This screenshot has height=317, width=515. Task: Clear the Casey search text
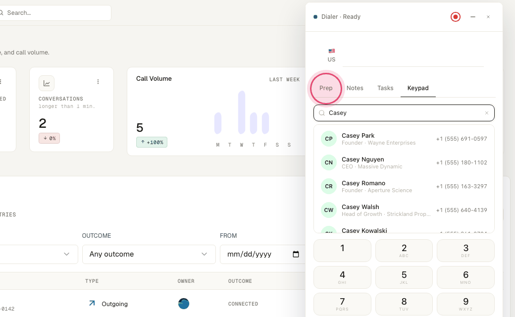point(487,113)
